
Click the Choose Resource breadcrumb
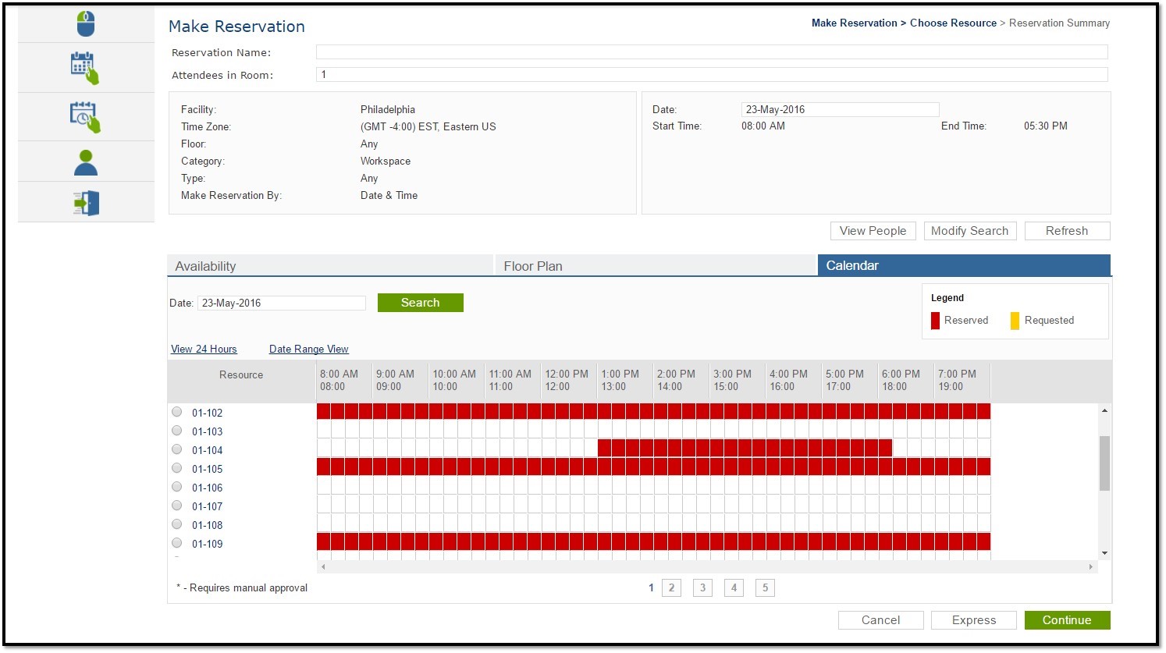pyautogui.click(x=953, y=23)
